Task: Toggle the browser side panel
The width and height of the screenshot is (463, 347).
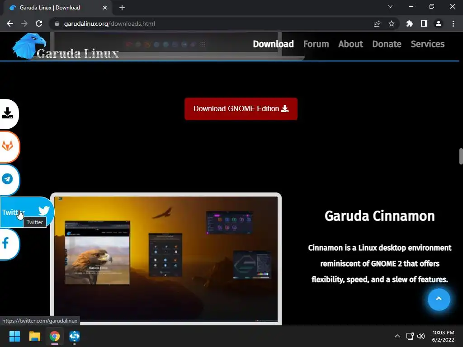Action: 424,23
